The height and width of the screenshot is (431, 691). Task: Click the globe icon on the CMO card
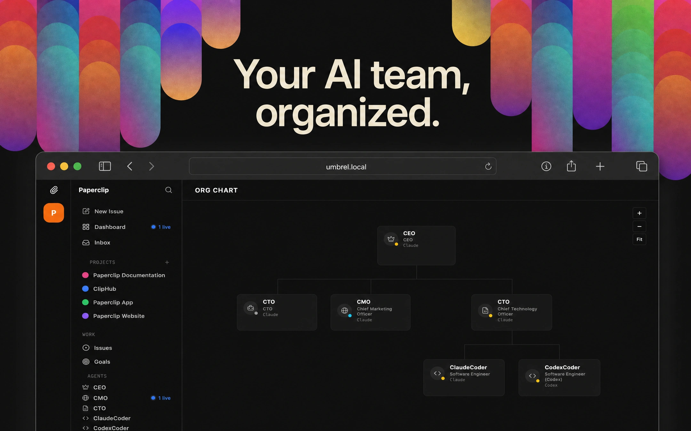[x=345, y=310]
